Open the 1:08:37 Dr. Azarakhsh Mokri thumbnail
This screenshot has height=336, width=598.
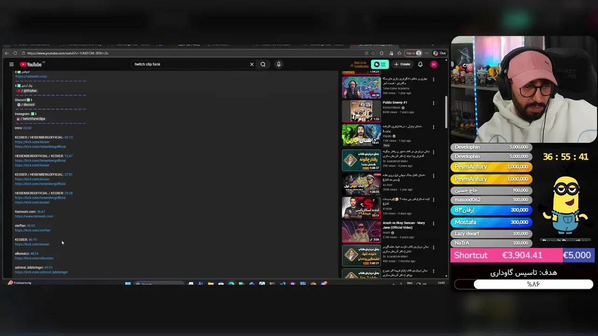tap(361, 160)
